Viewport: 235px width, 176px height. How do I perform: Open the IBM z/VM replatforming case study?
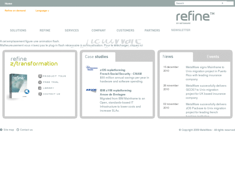(x=116, y=90)
